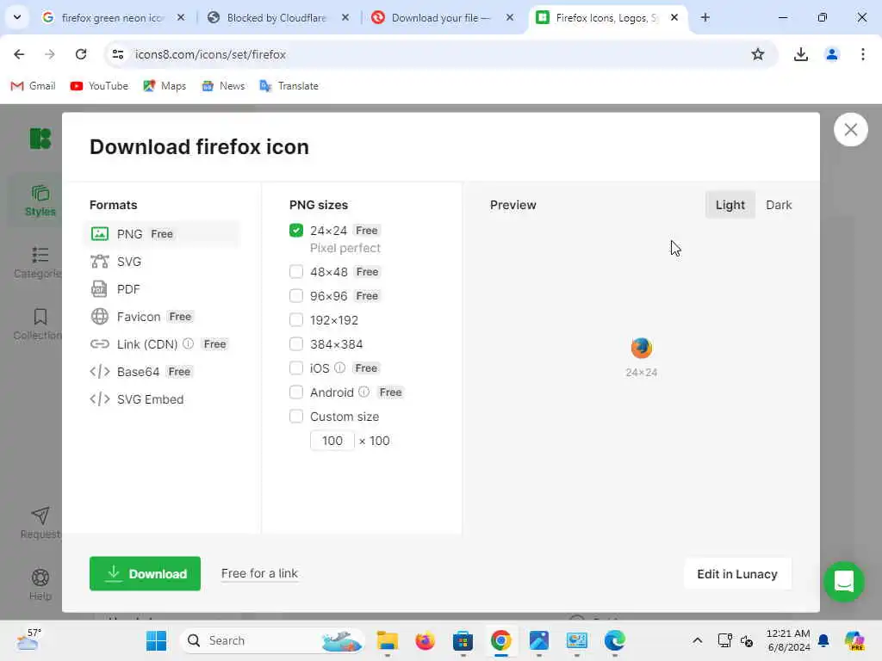The image size is (882, 661).
Task: Select the Favicon globe icon
Action: (x=100, y=317)
